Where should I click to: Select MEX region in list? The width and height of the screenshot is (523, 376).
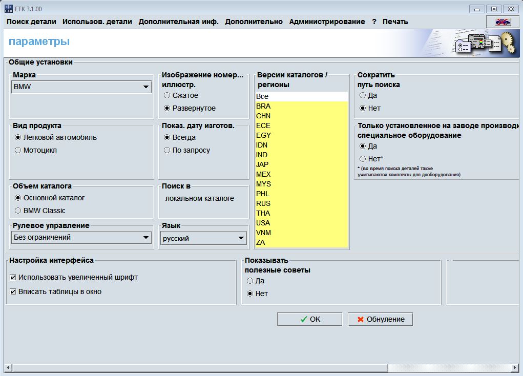click(x=302, y=174)
